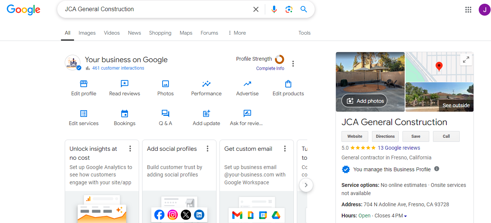Click the Save button

[x=416, y=136]
